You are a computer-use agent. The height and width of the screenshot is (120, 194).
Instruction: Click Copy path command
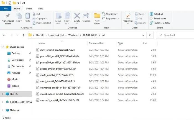pyautogui.click(x=40, y=19)
